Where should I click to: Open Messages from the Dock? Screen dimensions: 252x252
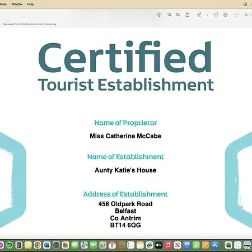(75, 245)
